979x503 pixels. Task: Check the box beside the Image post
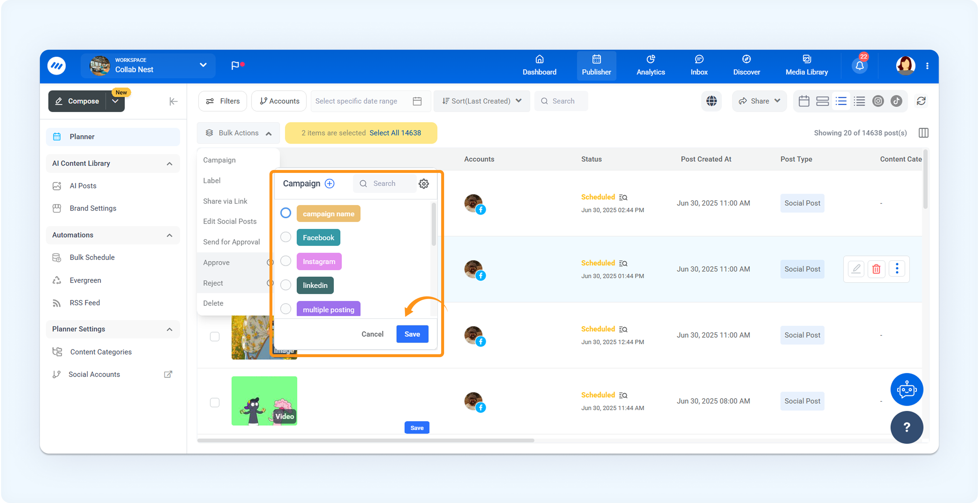point(215,336)
